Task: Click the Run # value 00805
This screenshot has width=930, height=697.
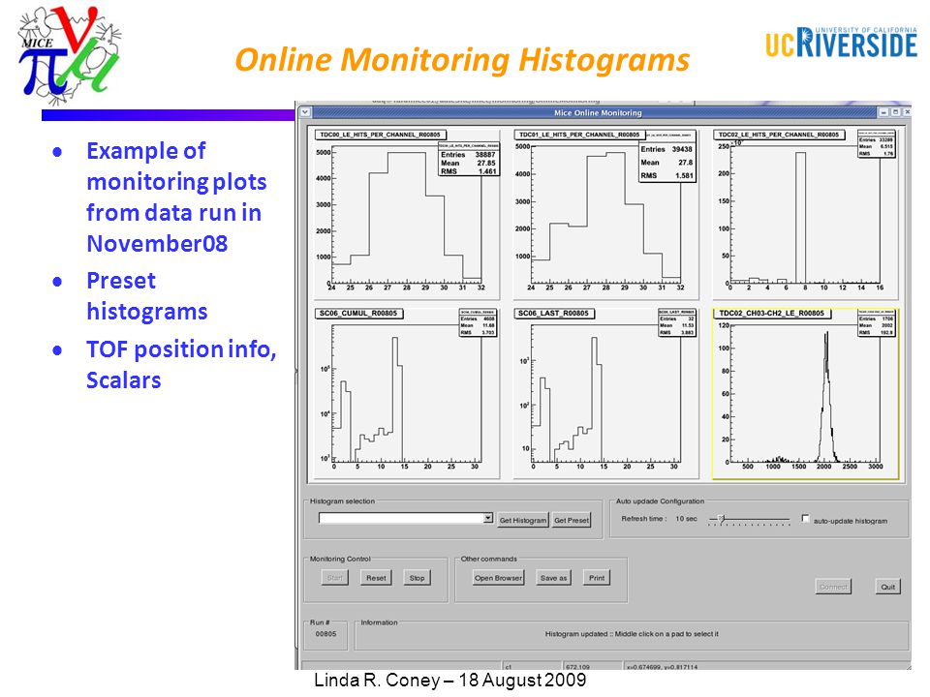Action: click(x=325, y=633)
